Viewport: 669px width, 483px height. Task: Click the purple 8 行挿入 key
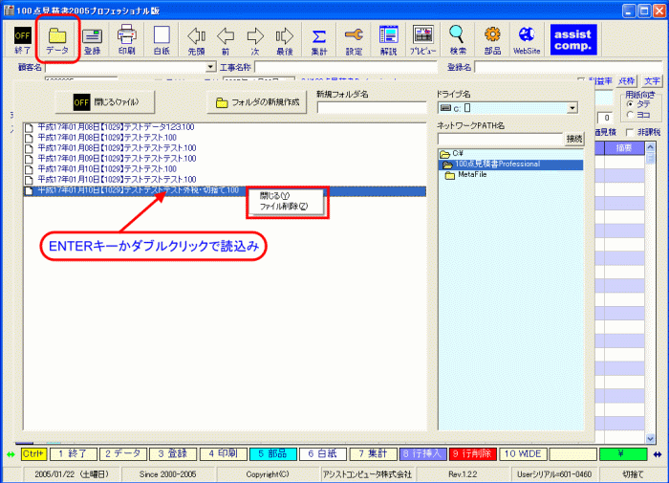[422, 454]
